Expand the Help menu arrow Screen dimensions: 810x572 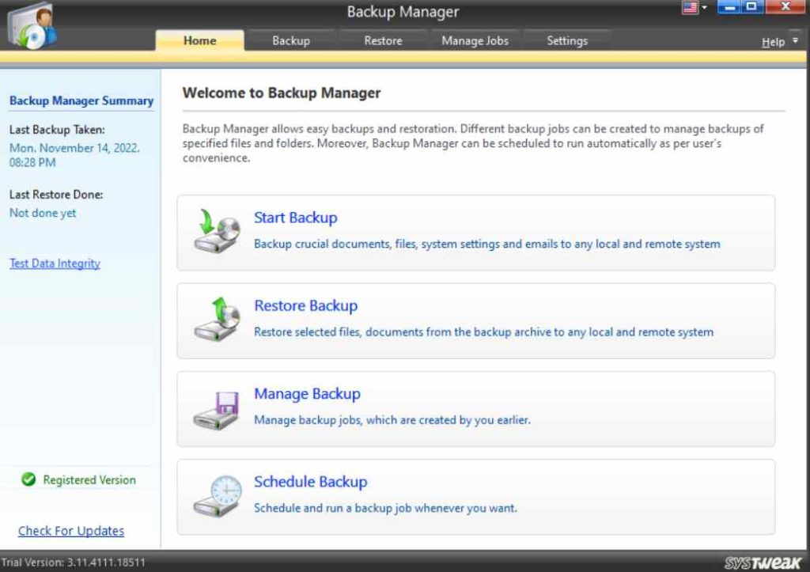796,40
